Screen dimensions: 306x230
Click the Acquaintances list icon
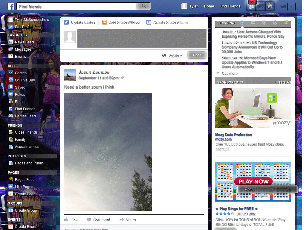click(x=11, y=146)
